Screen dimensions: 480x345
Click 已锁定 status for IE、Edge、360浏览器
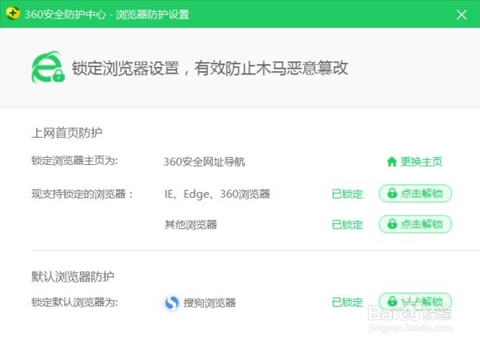(x=347, y=194)
